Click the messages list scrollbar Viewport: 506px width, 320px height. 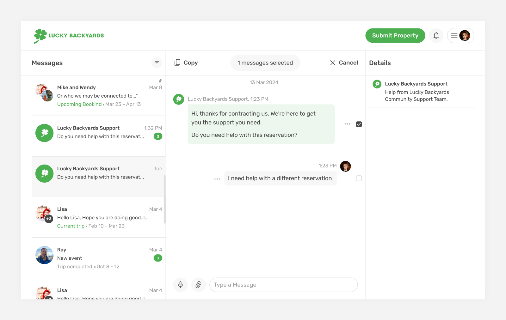pyautogui.click(x=165, y=199)
